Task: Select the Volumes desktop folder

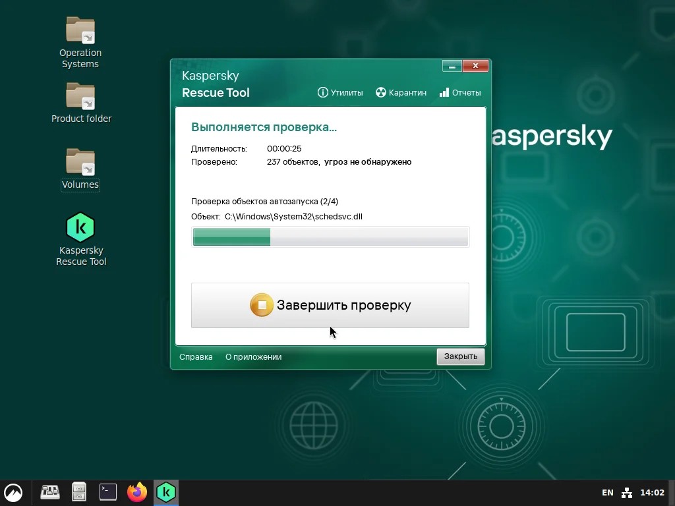Action: click(x=80, y=169)
